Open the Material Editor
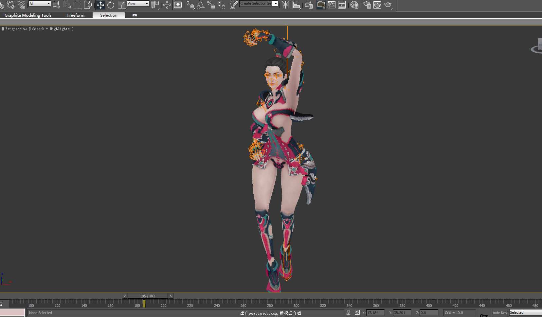The height and width of the screenshot is (317, 542). (x=354, y=5)
